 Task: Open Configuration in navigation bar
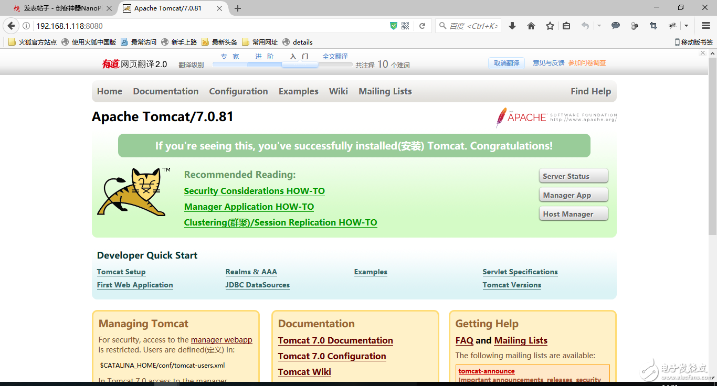coord(238,91)
